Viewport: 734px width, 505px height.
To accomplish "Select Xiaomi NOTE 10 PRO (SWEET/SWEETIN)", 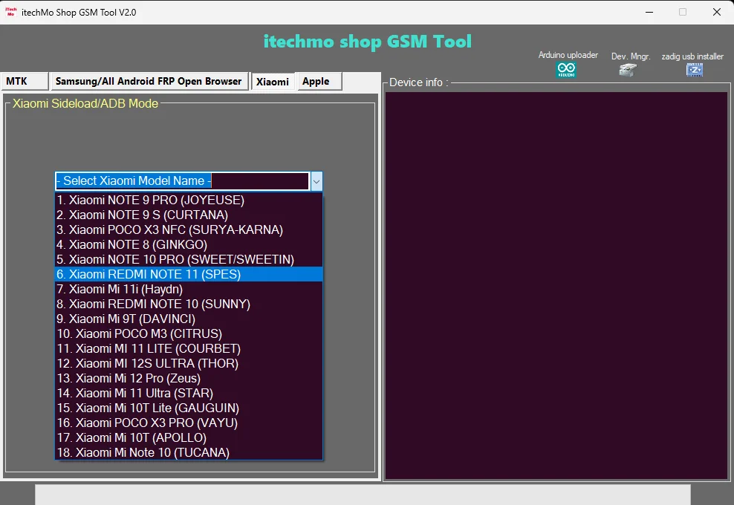I will (189, 259).
